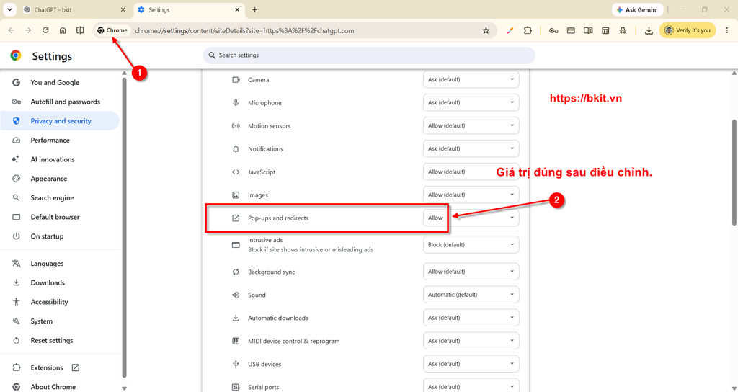Click the sidebar scroll down arrow
The width and height of the screenshot is (738, 392).
124,388
